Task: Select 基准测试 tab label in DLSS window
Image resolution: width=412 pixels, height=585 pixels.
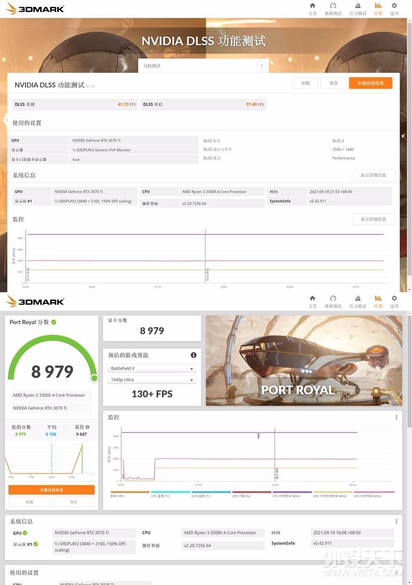Action: click(x=333, y=14)
